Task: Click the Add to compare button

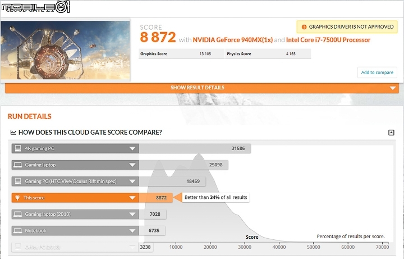Action: click(x=377, y=72)
